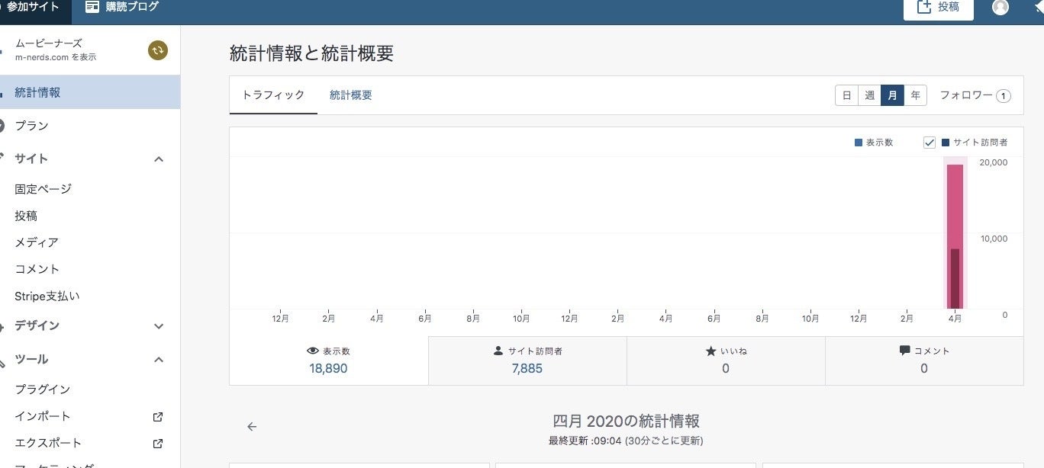
Task: Toggle the site visitors checkbox in chart legend
Action: pyautogui.click(x=929, y=143)
